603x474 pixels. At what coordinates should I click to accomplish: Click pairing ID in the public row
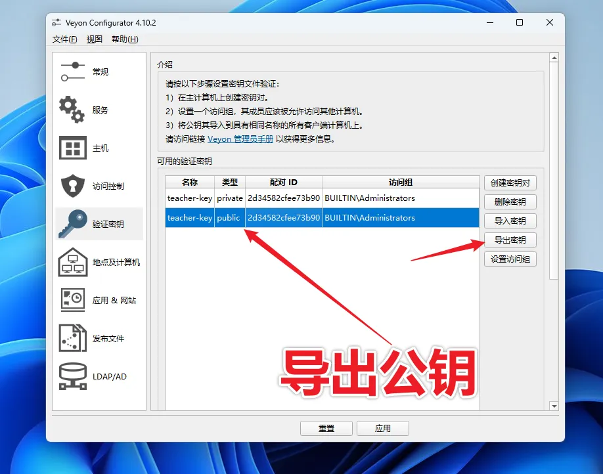[x=283, y=217]
